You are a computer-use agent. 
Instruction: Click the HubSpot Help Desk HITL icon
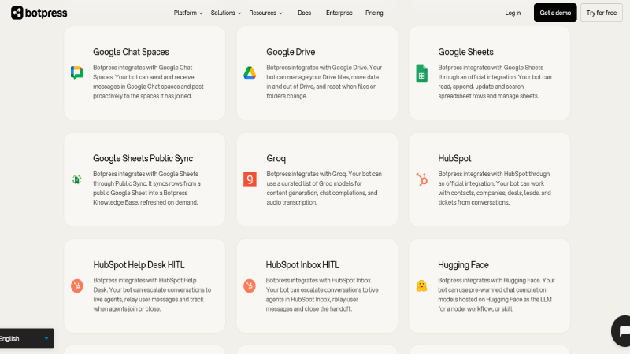click(76, 286)
